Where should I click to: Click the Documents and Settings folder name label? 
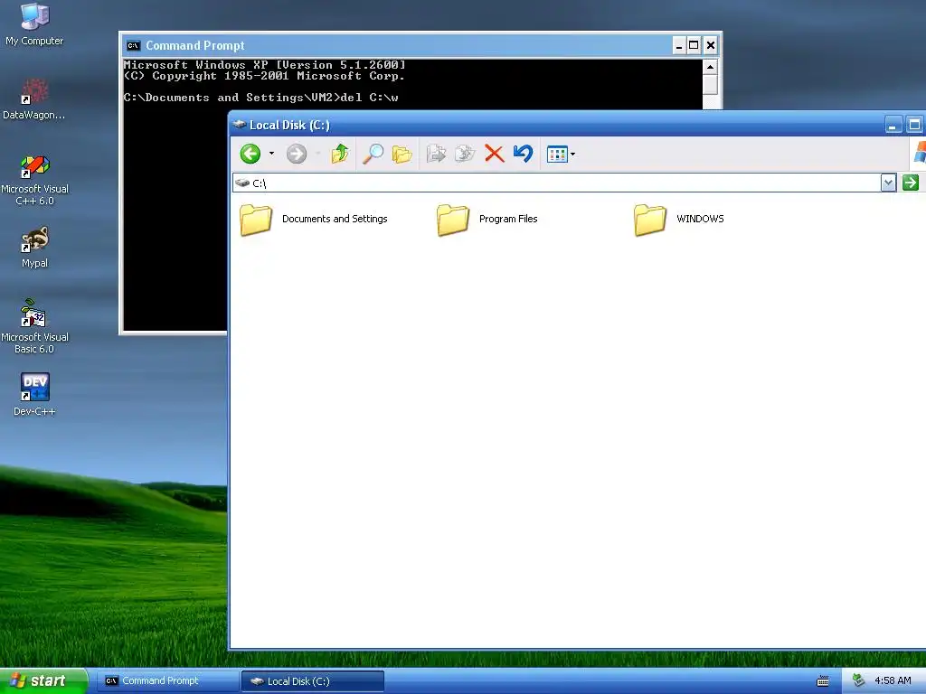click(x=335, y=219)
